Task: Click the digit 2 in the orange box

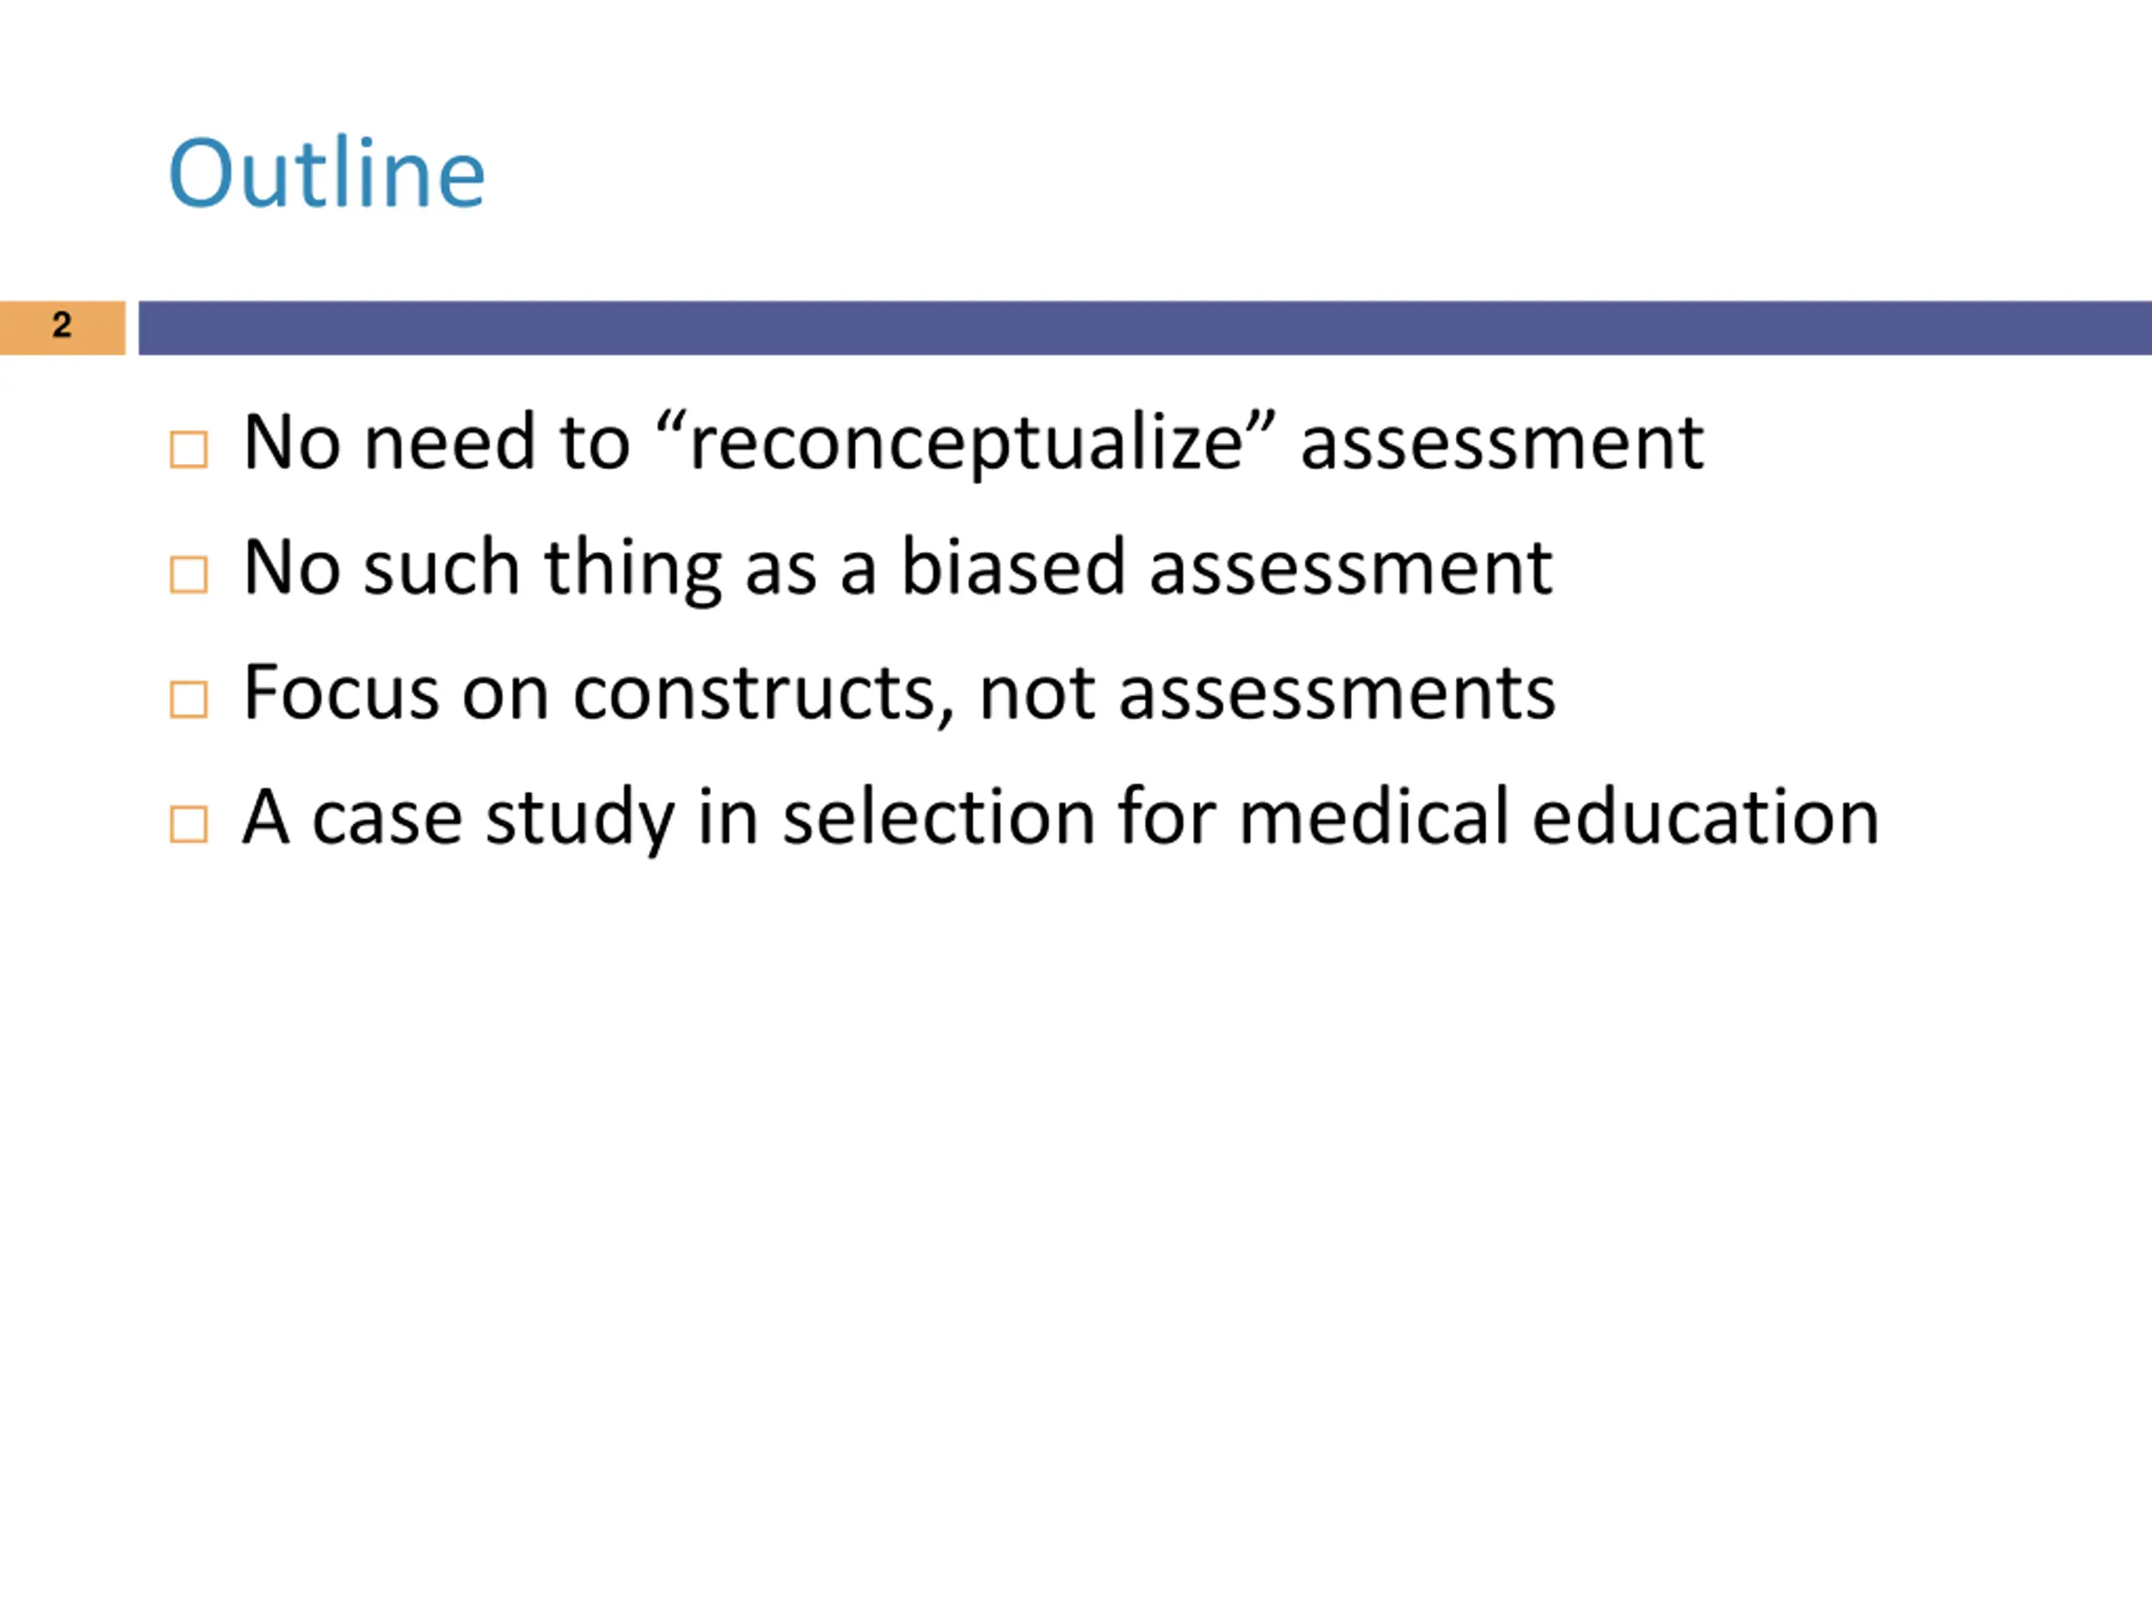Action: [62, 325]
